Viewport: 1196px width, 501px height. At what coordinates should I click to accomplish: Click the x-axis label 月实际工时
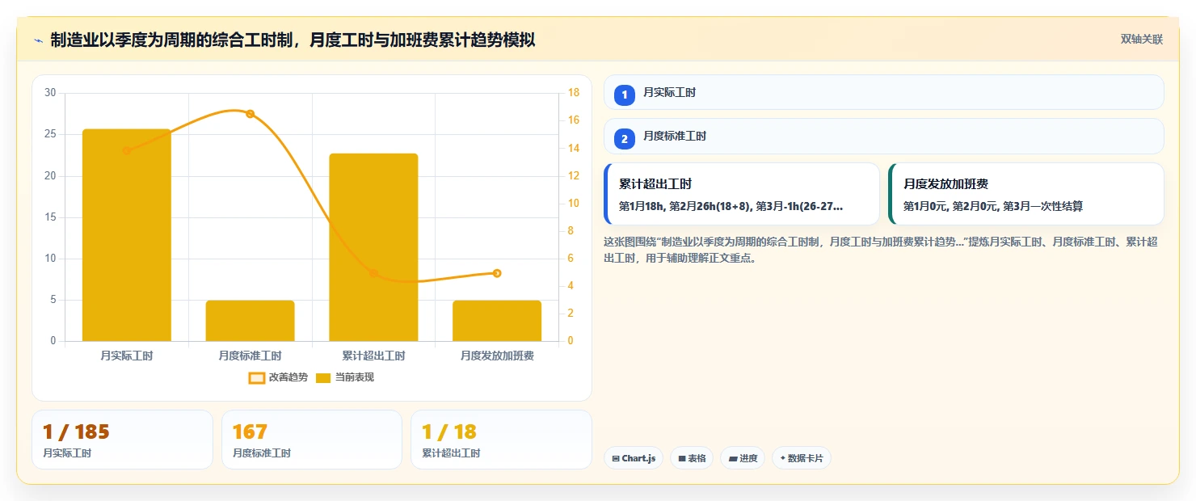coord(127,356)
